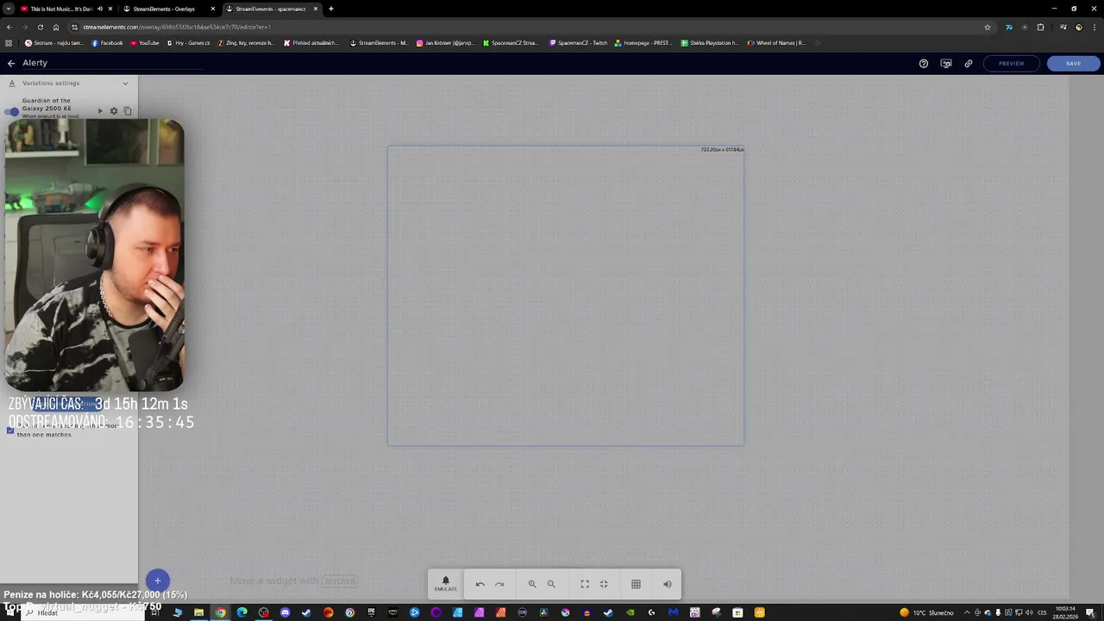The width and height of the screenshot is (1104, 621).
Task: Zoom in on the canvas
Action: point(532,584)
